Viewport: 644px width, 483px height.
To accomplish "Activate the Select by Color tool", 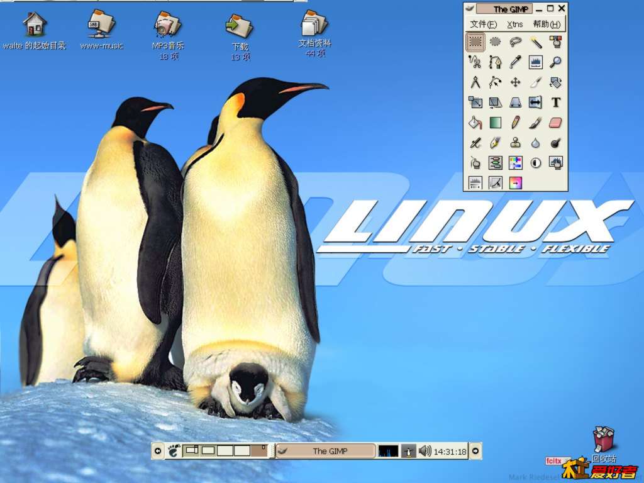I will [x=556, y=42].
